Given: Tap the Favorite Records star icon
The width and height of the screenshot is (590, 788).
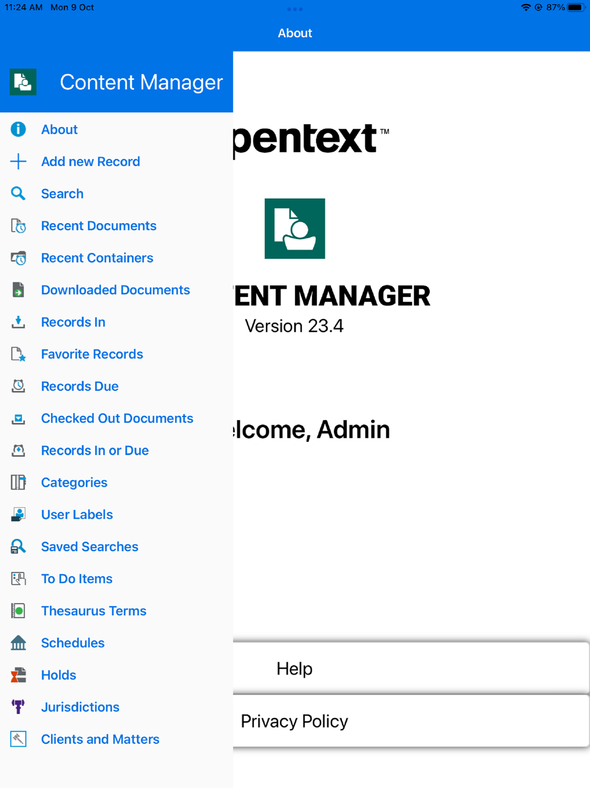Looking at the screenshot, I should (18, 354).
